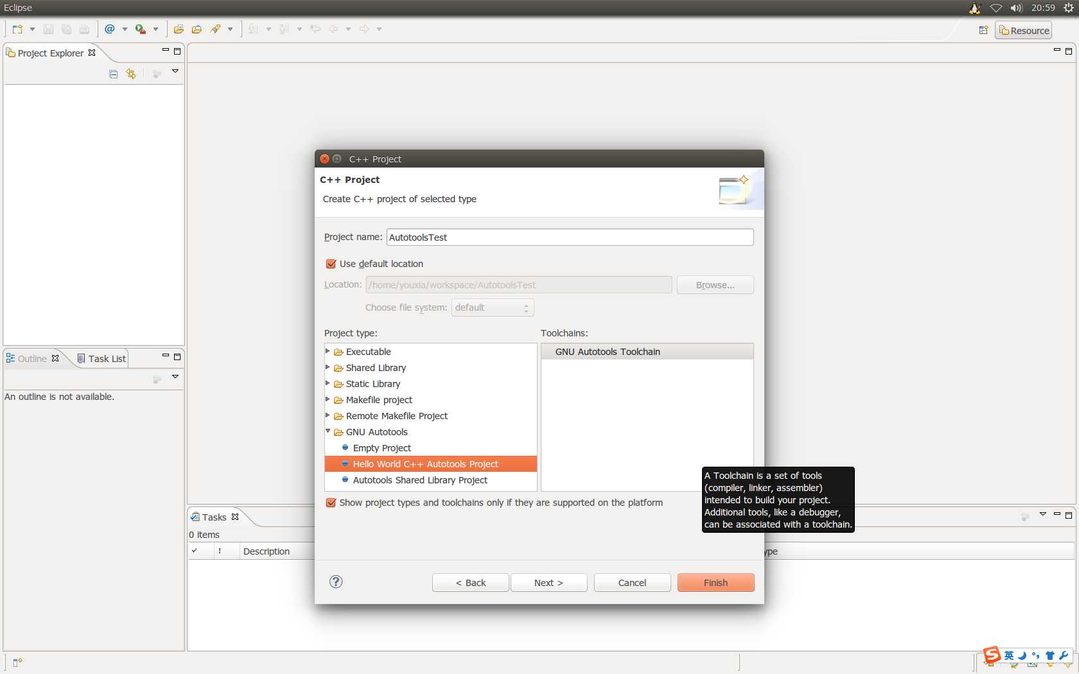Expand the Makefile project type
Viewport: 1079px width, 674px height.
[x=328, y=399]
